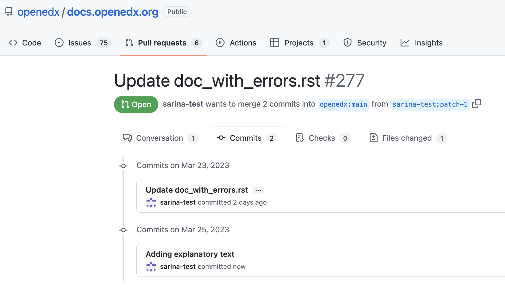
Task: Open Actions via its play circle icon
Action: [220, 43]
